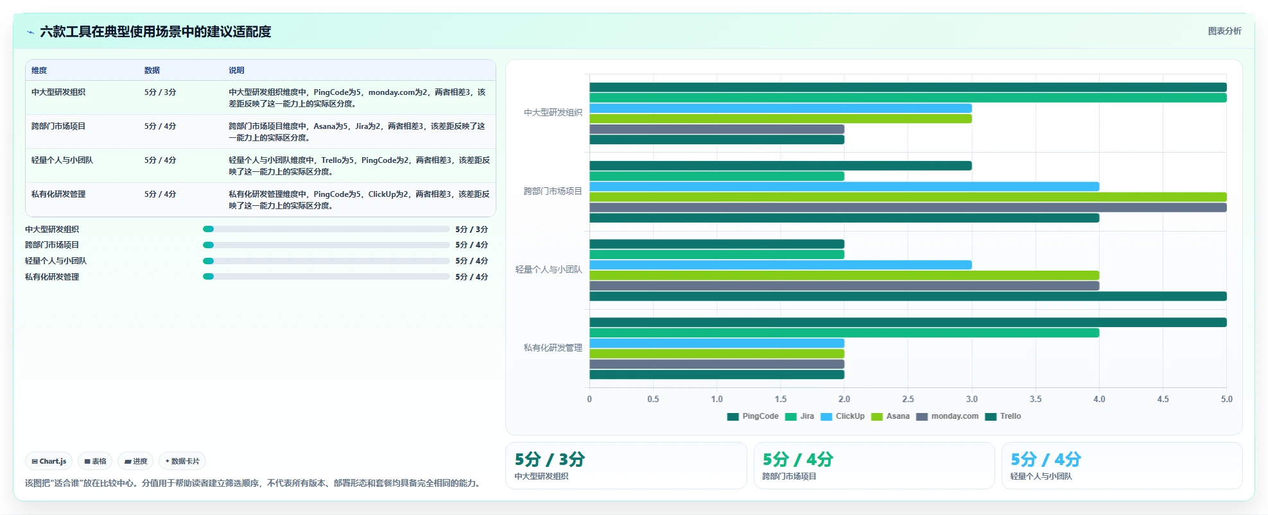Select the 进度 tag chip

(x=135, y=461)
